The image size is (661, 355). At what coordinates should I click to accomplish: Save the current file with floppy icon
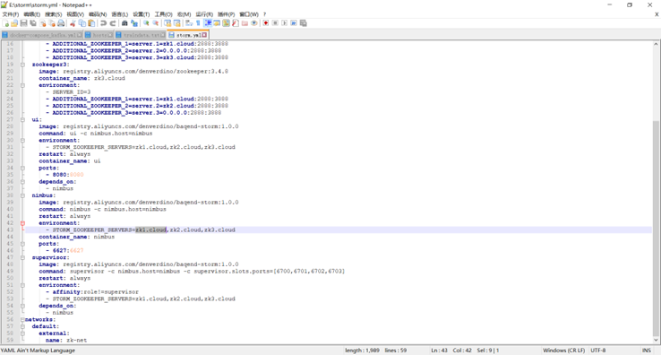point(23,23)
